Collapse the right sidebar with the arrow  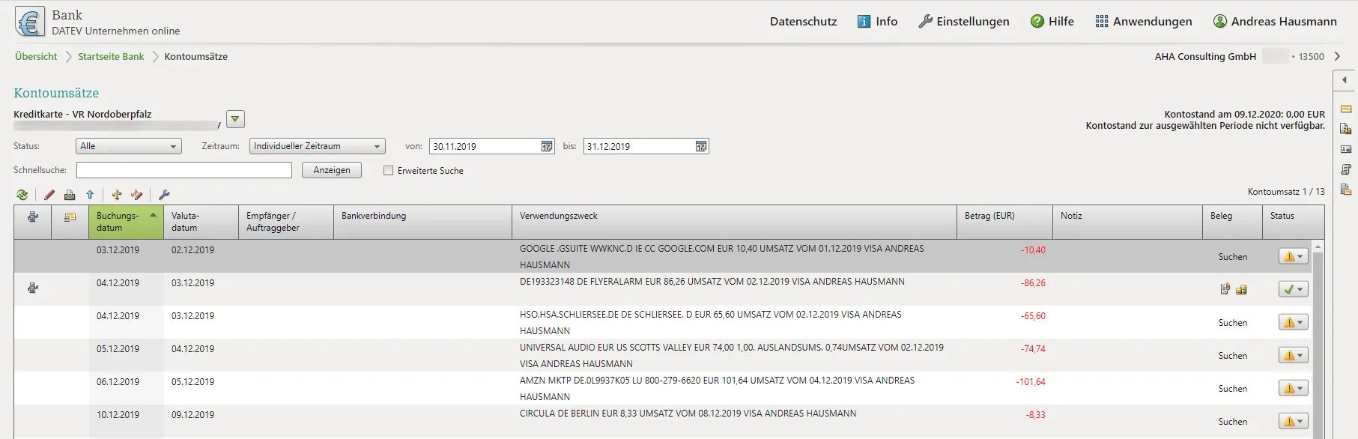tap(1345, 80)
